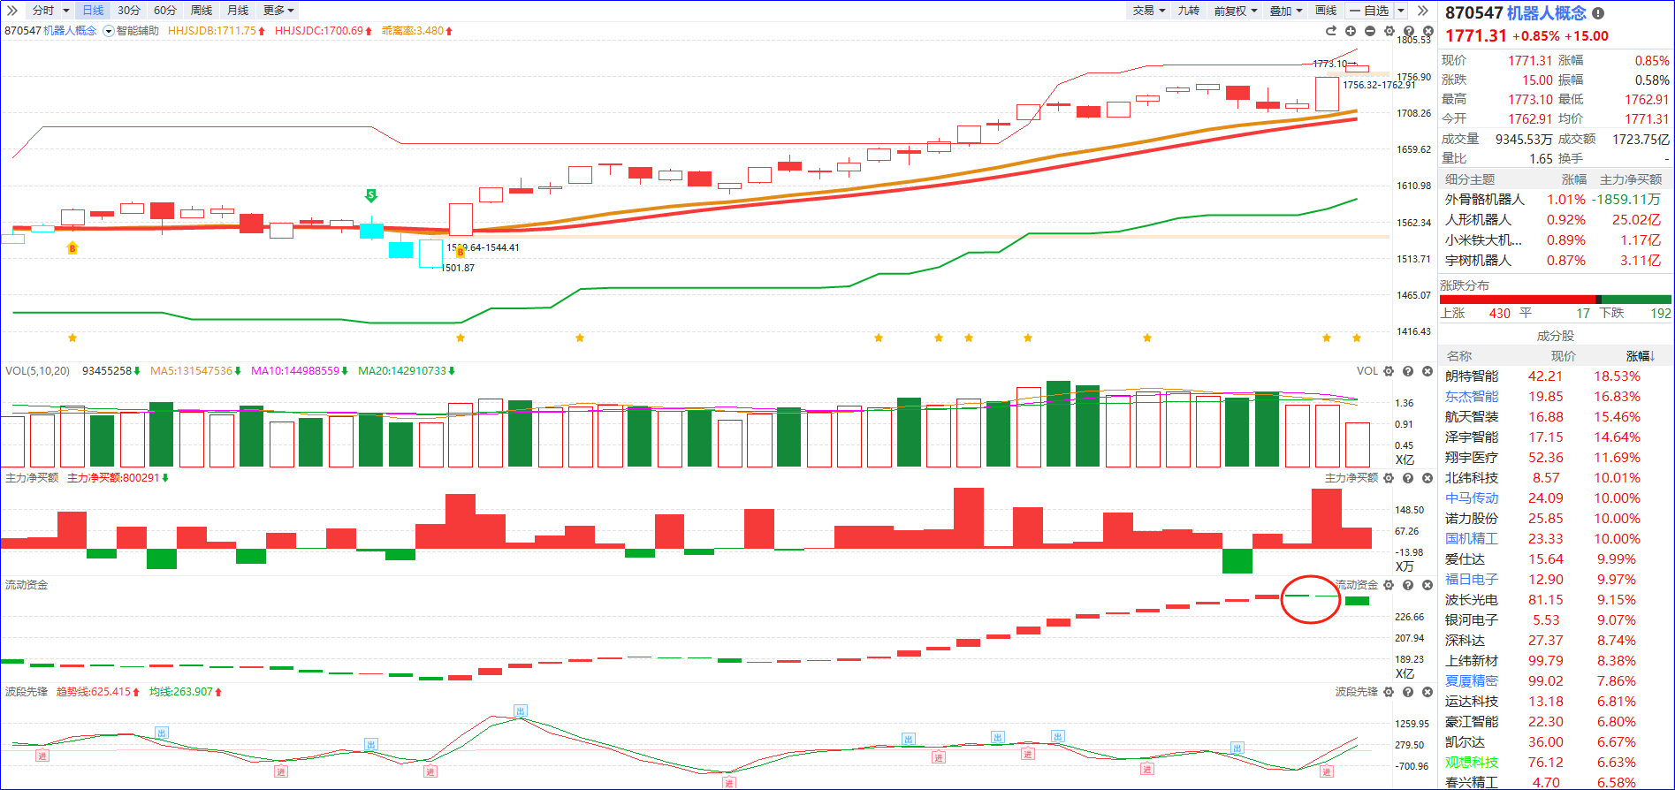This screenshot has height=790, width=1675.
Task: Click the 成分股 section heading
Action: pyautogui.click(x=1556, y=336)
